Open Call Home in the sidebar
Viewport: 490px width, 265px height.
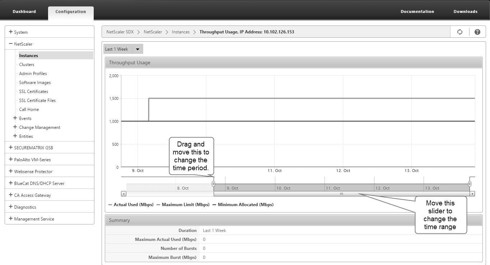(29, 110)
